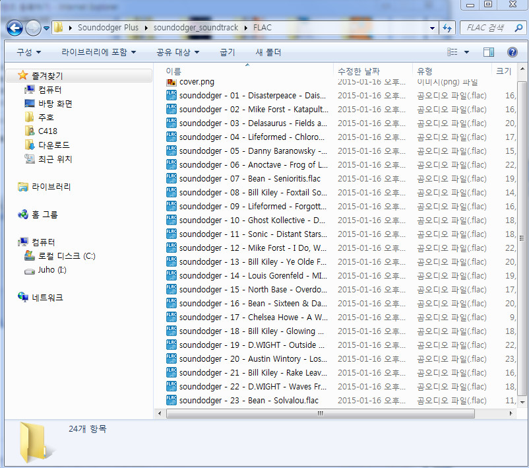Select file 13 - Bill Kiley - Ye Olde
Viewport: 529px width, 468px height.
(253, 261)
